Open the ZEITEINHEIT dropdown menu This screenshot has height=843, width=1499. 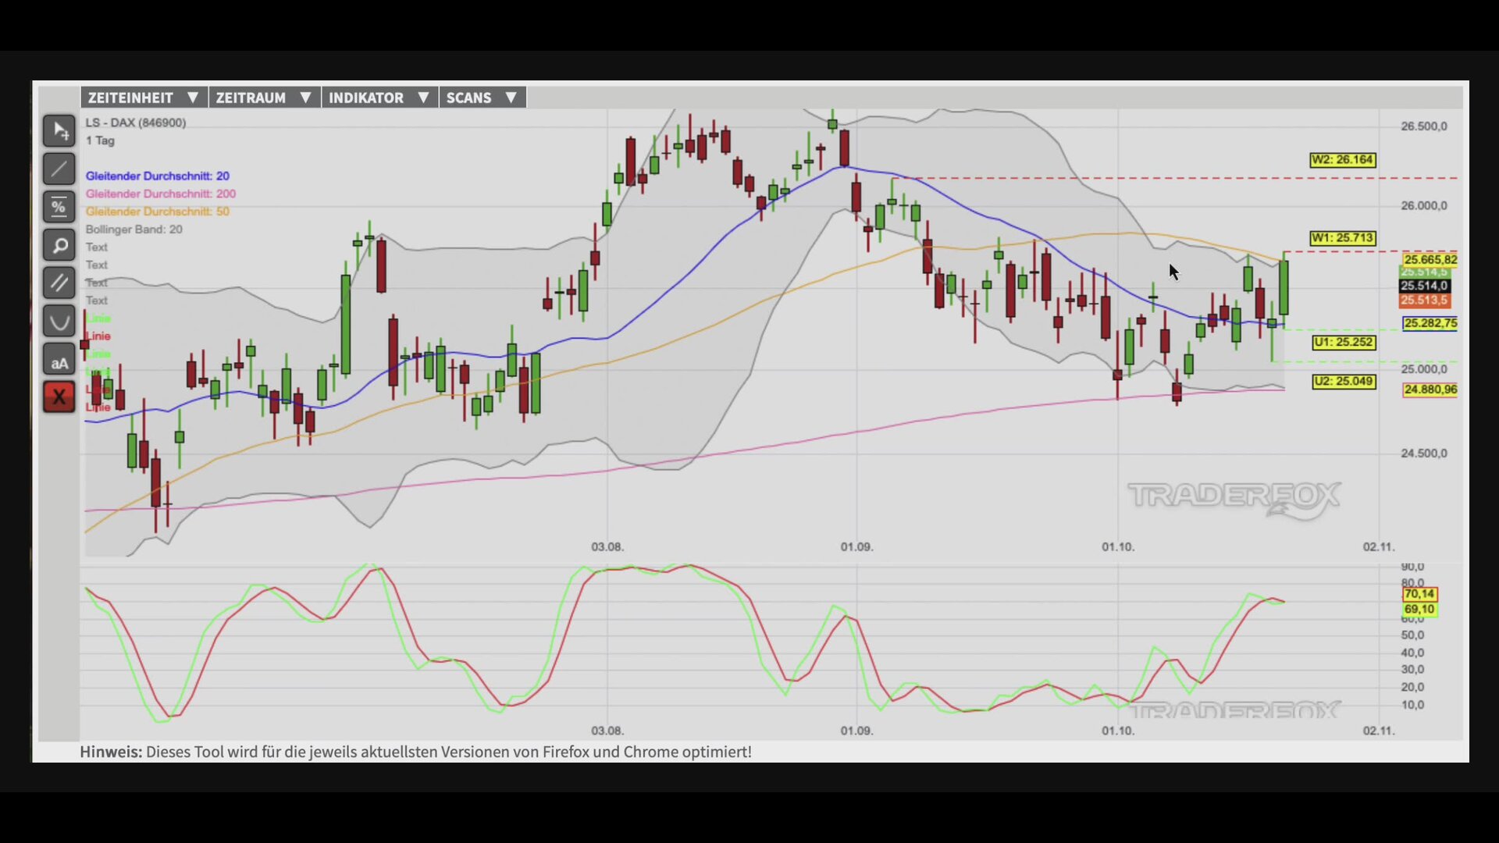point(144,98)
